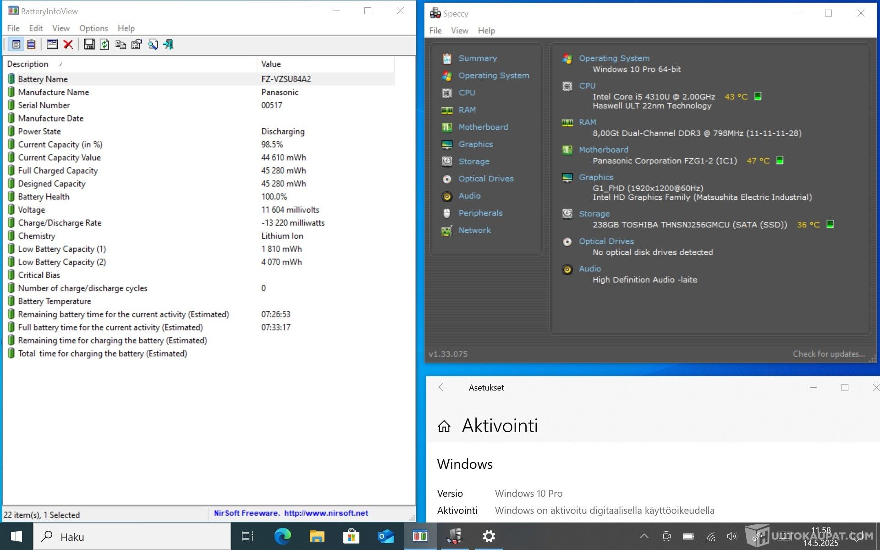Click RAM heading in Speccy summary panel
Image resolution: width=880 pixels, height=550 pixels.
(587, 122)
